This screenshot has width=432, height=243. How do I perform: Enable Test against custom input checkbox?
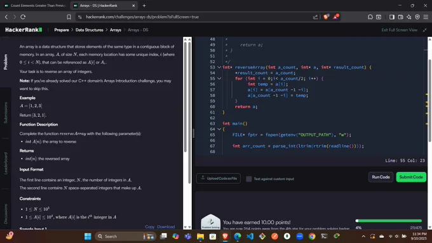248,179
